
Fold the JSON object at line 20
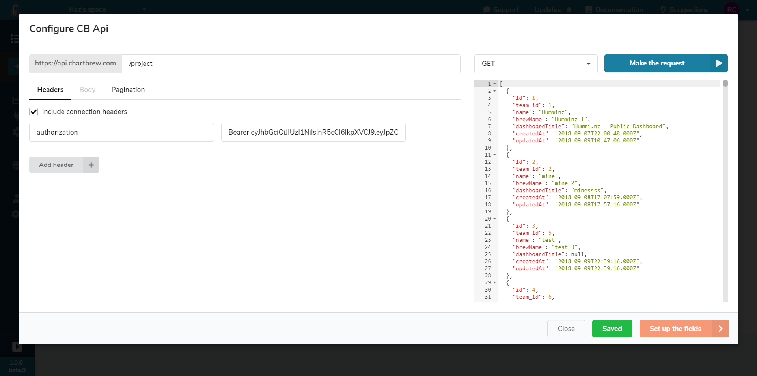pos(495,219)
